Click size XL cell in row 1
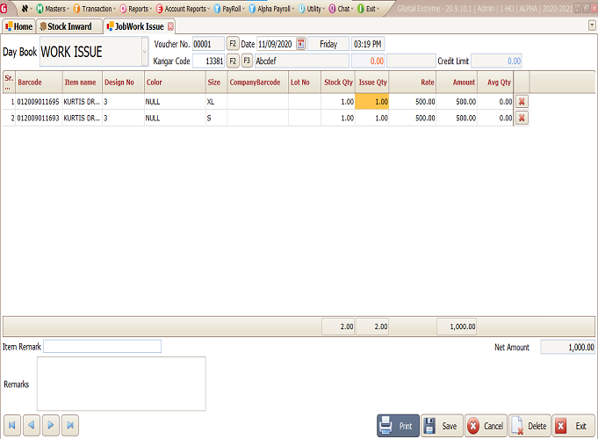598x439 pixels. [x=216, y=102]
